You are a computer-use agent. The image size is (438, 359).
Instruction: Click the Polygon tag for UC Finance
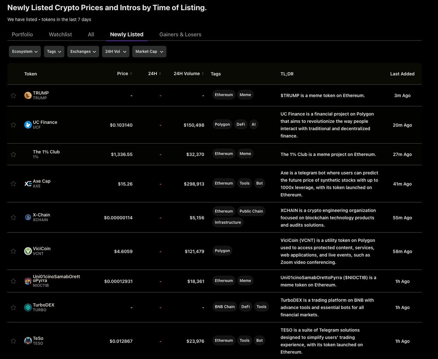click(222, 124)
